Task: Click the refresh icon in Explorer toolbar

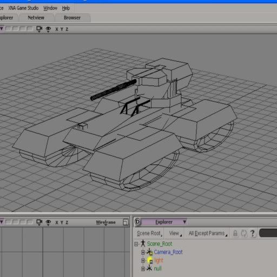Action: (244, 233)
